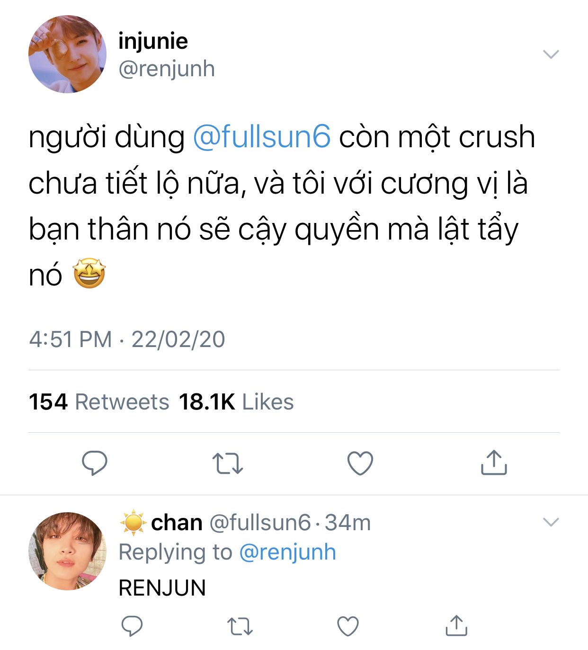This screenshot has width=588, height=650.
Task: Reply to chan's RENJUN comment
Action: click(132, 626)
